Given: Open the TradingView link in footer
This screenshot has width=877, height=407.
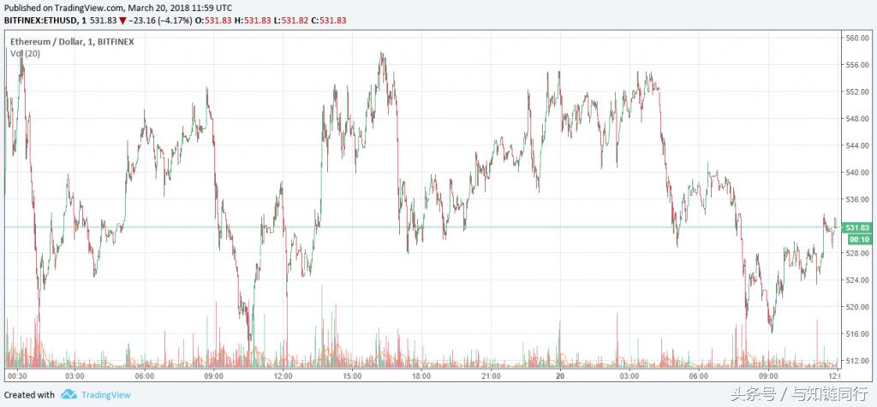Looking at the screenshot, I should pyautogui.click(x=105, y=395).
